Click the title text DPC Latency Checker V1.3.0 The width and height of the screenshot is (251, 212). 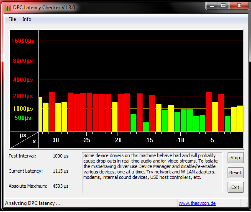point(44,8)
